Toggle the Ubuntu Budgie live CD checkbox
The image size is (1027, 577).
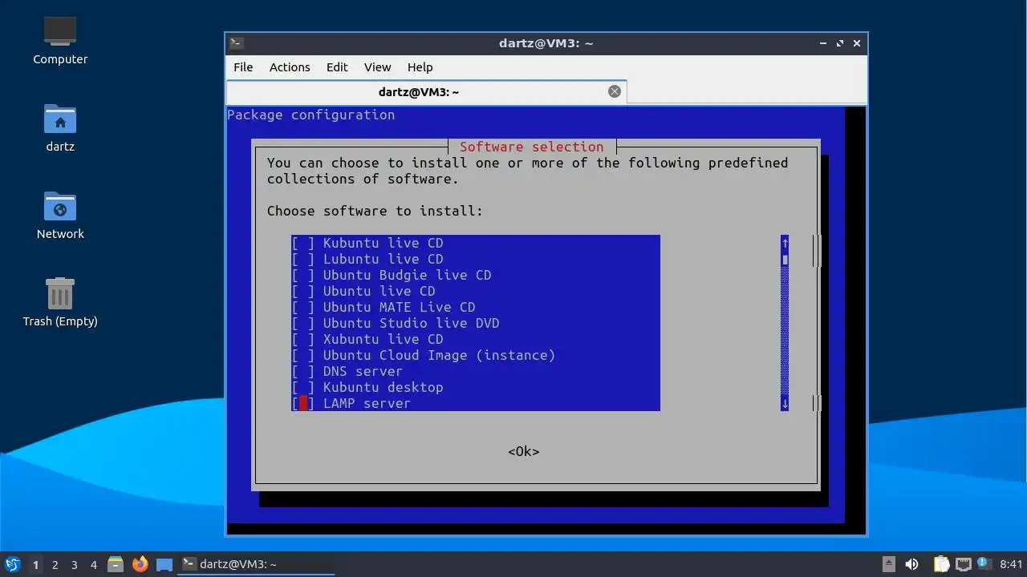point(303,275)
